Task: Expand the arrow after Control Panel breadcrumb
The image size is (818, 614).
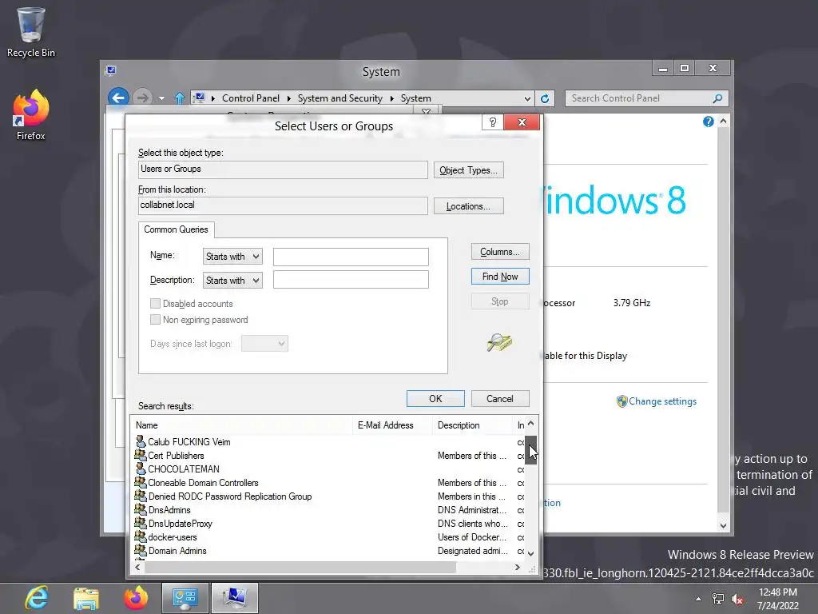Action: tap(288, 98)
